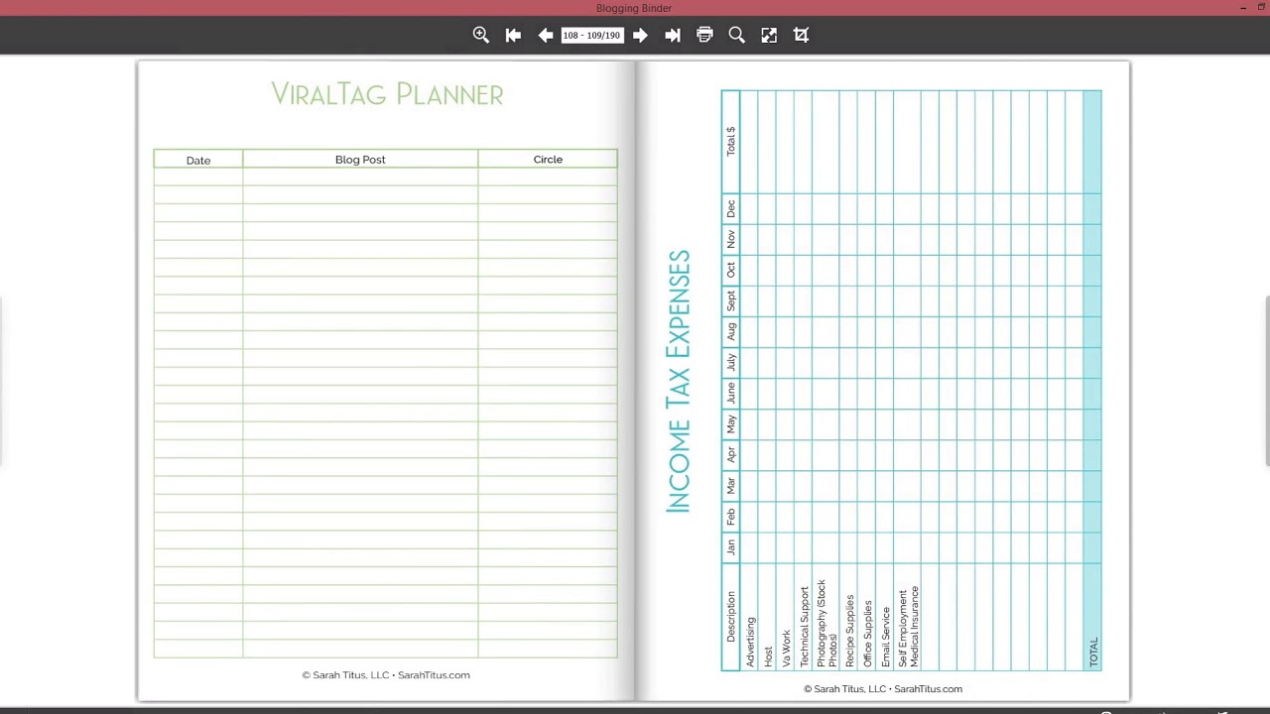Go to the next page
The image size is (1270, 714).
tap(640, 35)
